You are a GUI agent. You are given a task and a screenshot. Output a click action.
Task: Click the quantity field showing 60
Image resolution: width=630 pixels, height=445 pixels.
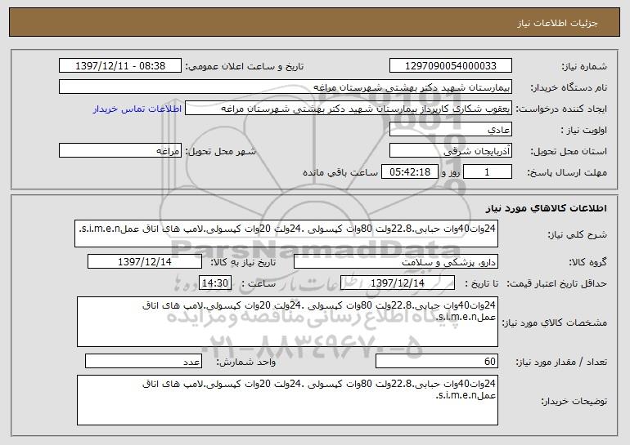(x=437, y=361)
